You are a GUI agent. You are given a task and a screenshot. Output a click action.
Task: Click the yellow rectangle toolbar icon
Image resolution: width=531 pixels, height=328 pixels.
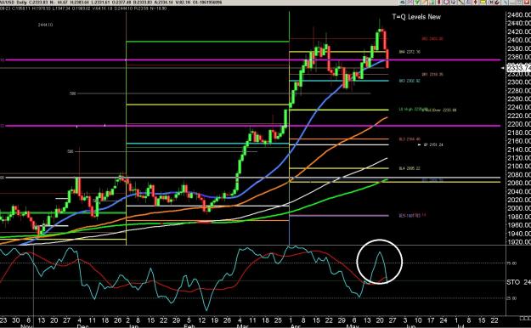[x=483, y=2]
